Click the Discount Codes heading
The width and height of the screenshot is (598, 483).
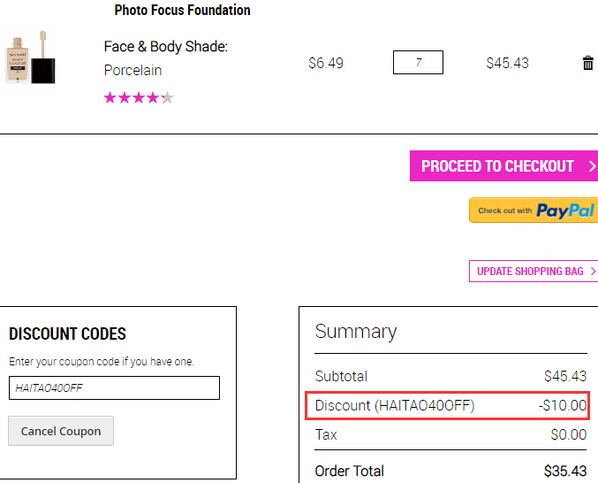67,333
